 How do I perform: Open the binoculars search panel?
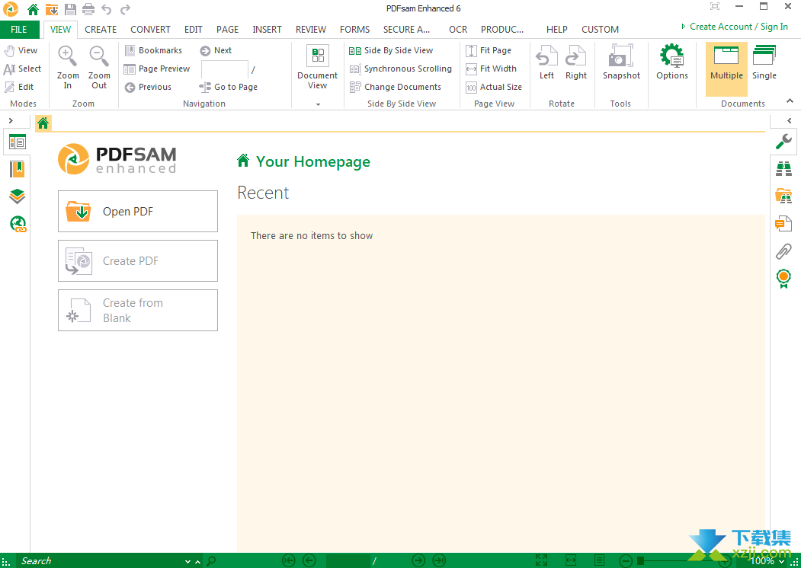[783, 168]
